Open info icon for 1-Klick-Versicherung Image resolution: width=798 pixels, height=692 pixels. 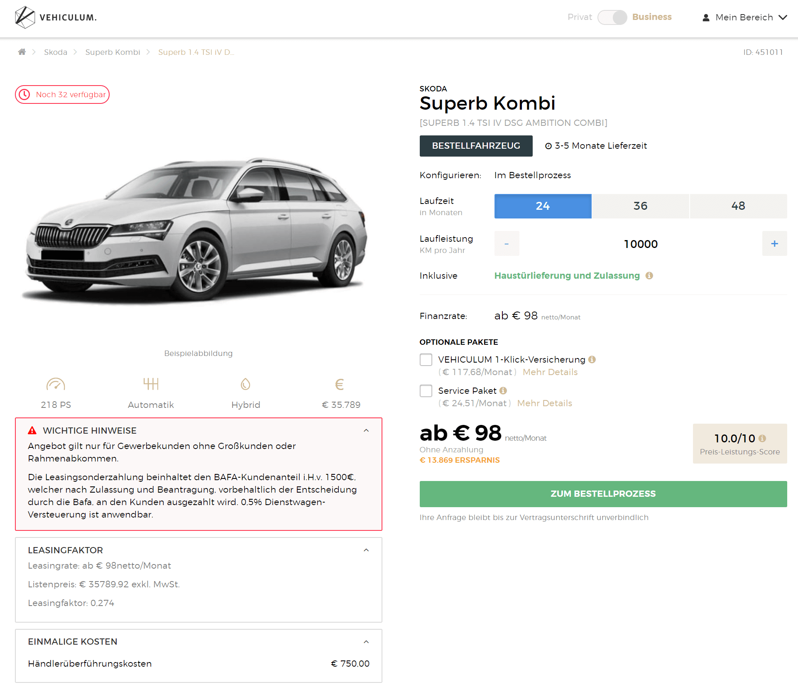[x=592, y=360]
